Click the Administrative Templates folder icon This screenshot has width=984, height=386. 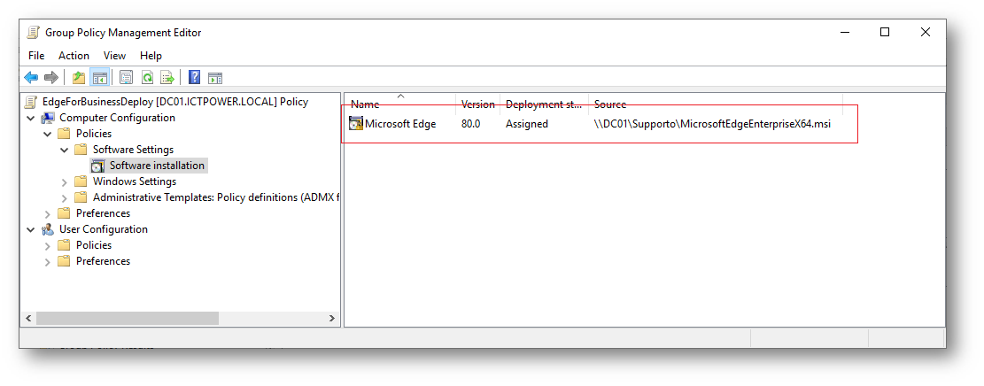click(x=81, y=197)
